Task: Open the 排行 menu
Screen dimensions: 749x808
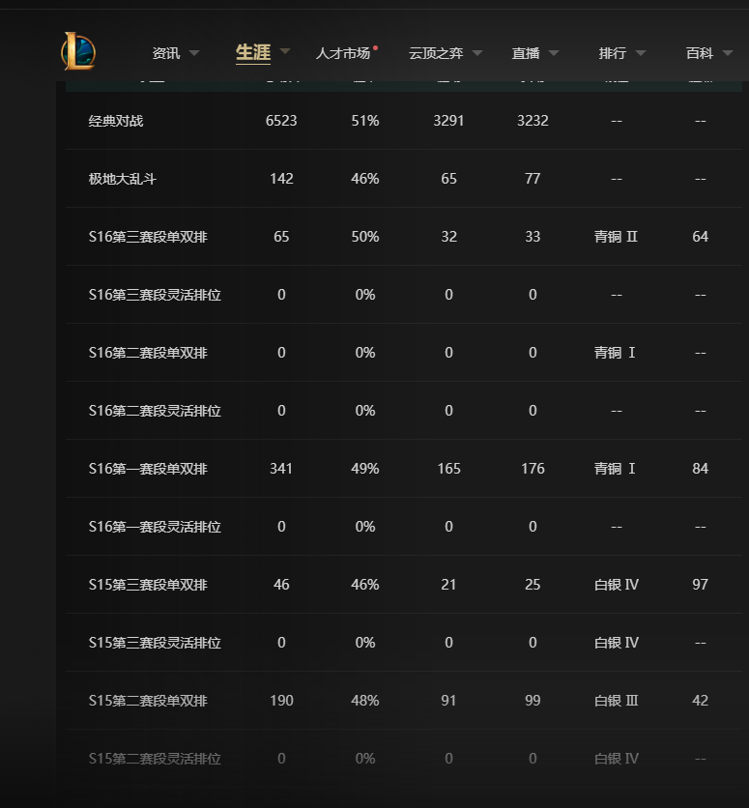Action: pos(613,53)
